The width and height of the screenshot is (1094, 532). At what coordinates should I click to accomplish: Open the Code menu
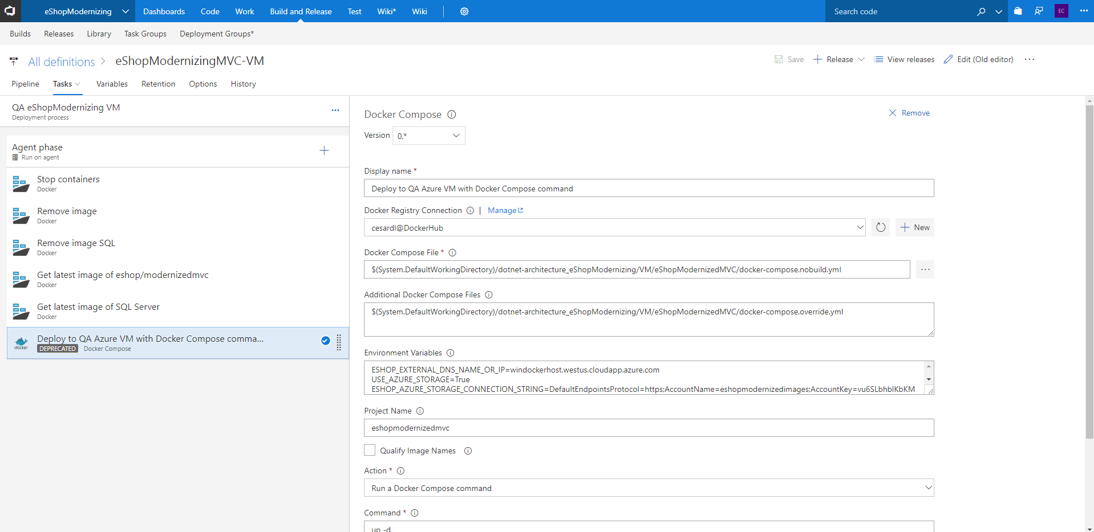click(210, 11)
